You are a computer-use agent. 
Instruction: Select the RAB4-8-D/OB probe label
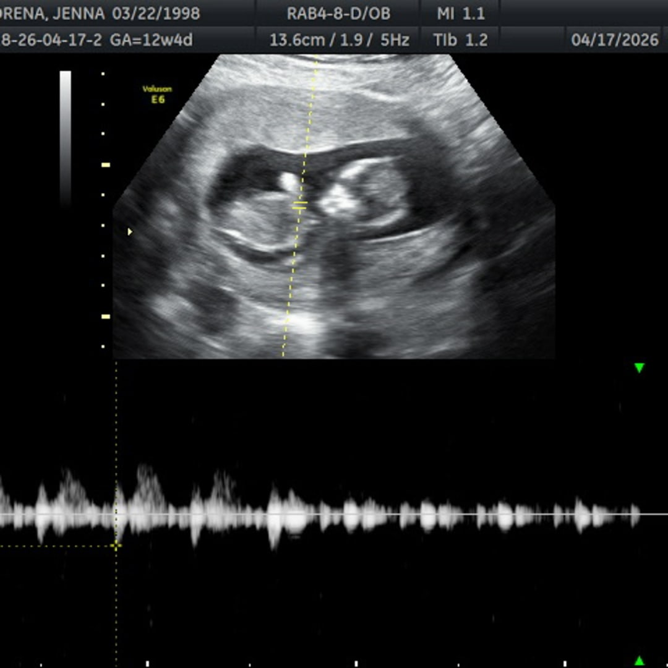click(x=339, y=14)
